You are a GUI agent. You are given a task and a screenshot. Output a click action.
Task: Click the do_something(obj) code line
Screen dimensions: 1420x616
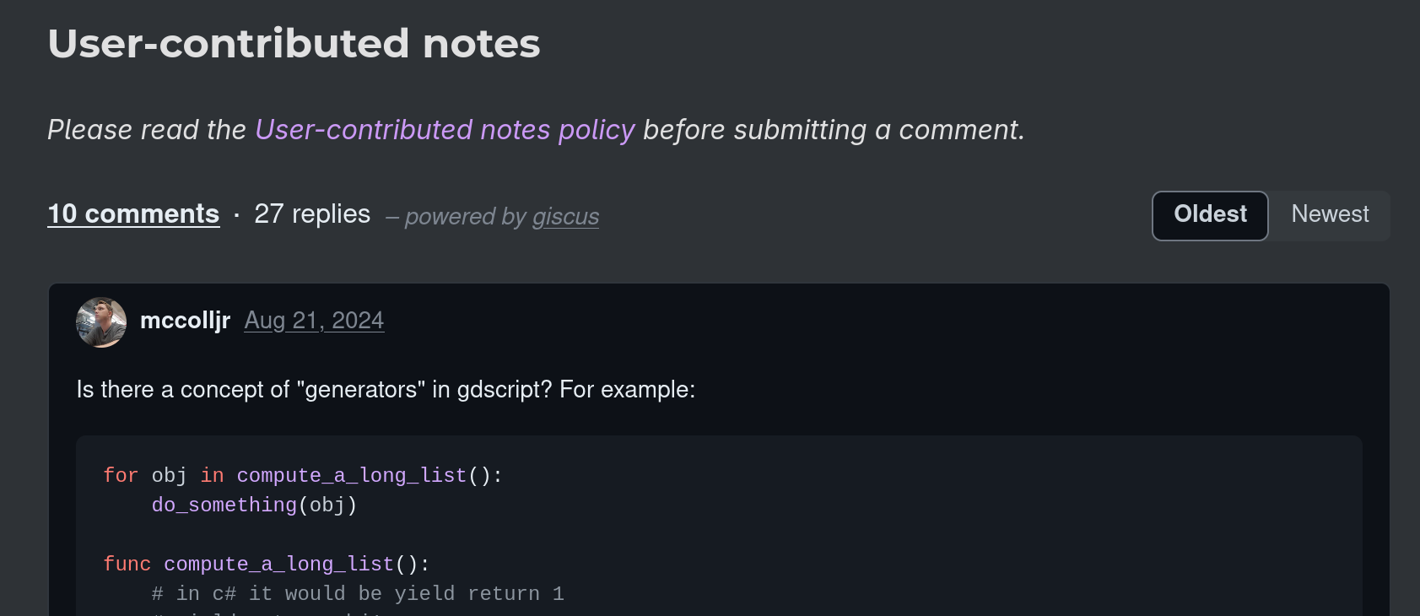tap(254, 505)
